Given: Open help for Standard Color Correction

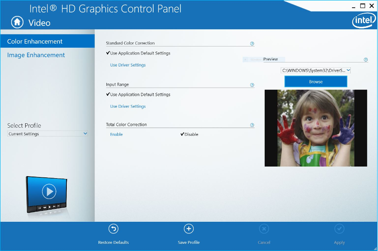Looking at the screenshot, I should click(x=252, y=44).
